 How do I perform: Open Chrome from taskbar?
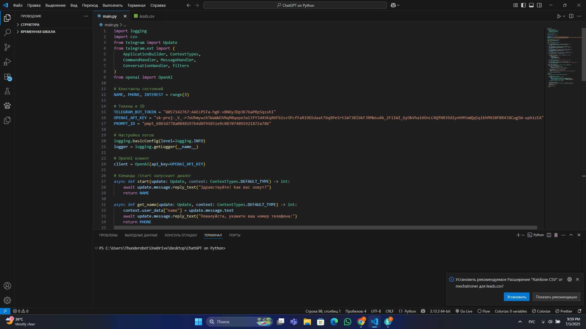(x=361, y=322)
